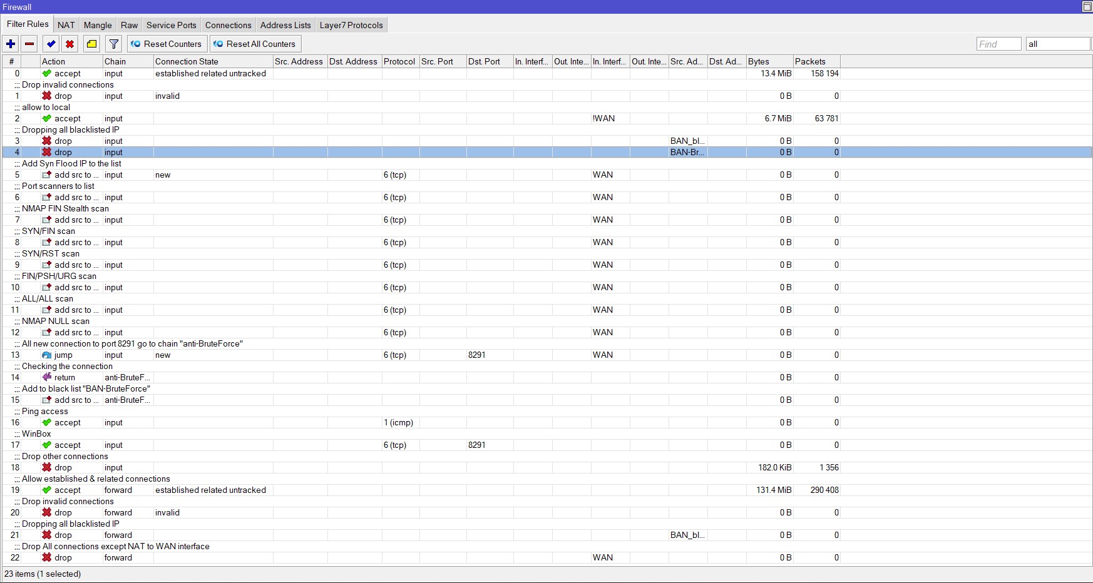Open the Address Lists tab

pos(285,25)
